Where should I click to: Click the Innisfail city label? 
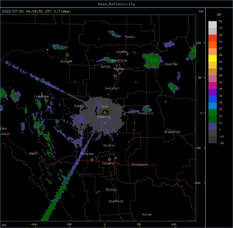click(112, 88)
